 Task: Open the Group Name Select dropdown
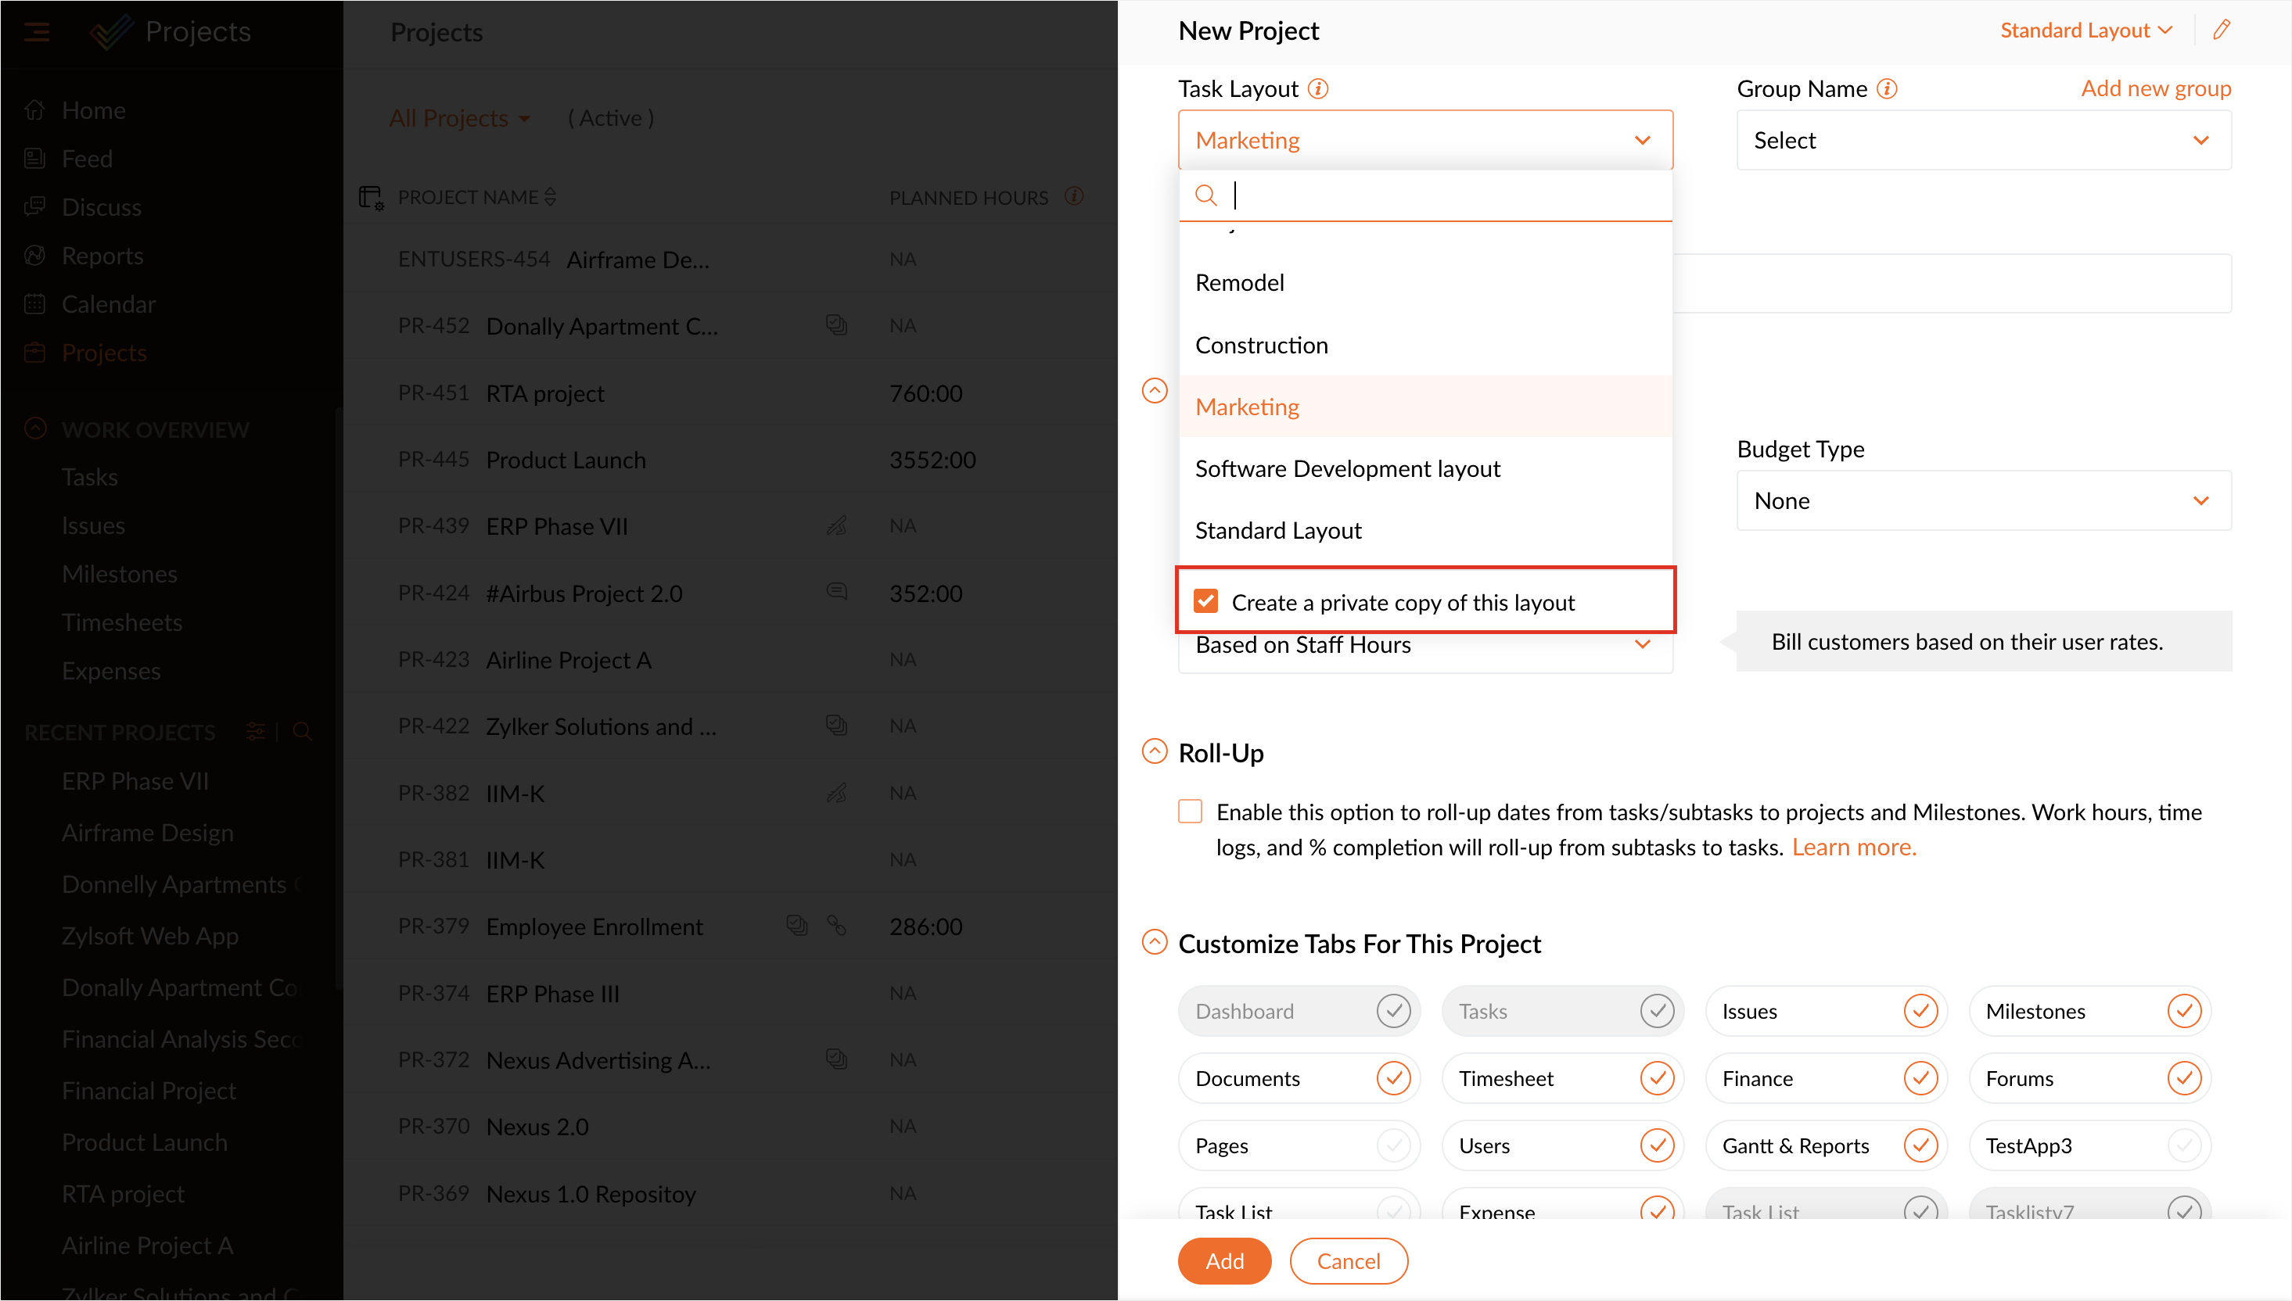pyautogui.click(x=1983, y=139)
